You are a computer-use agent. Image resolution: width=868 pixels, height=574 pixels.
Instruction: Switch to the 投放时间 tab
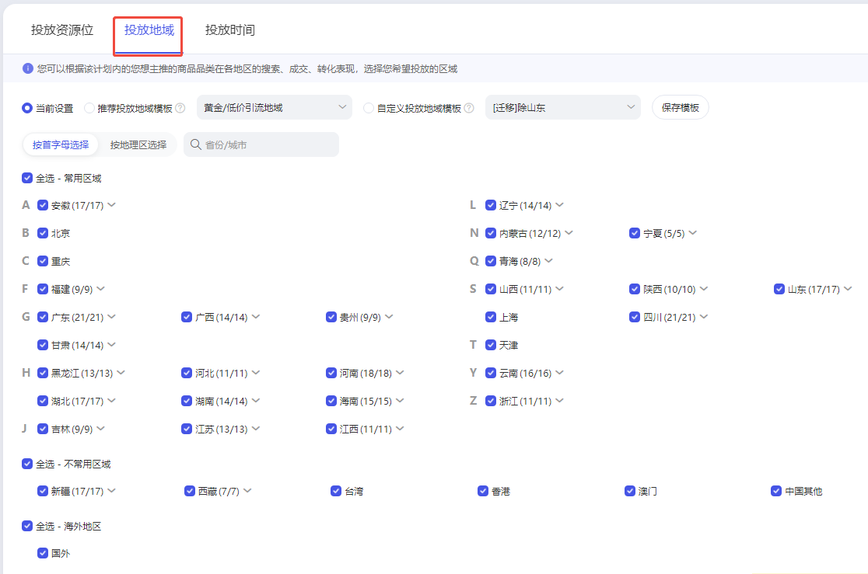coord(230,30)
